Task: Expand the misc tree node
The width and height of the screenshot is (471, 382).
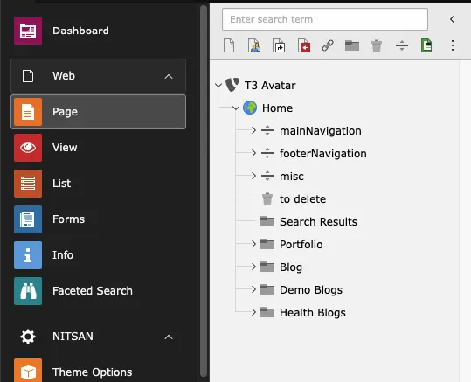Action: click(x=253, y=176)
